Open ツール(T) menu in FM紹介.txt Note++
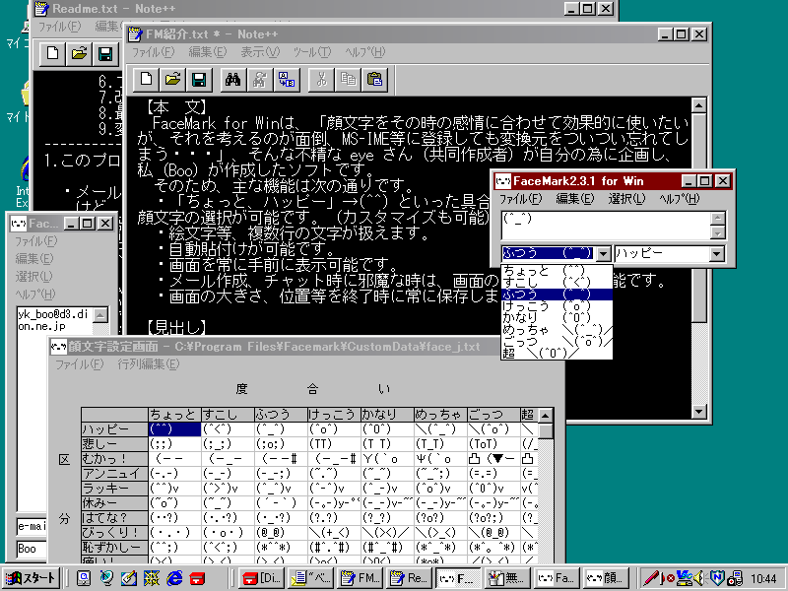 tap(312, 52)
